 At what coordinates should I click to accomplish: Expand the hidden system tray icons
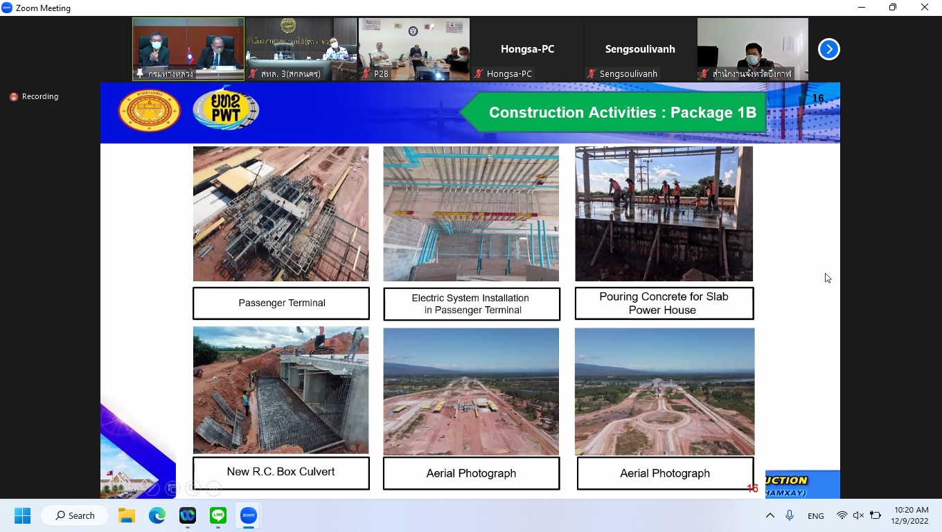click(x=770, y=515)
